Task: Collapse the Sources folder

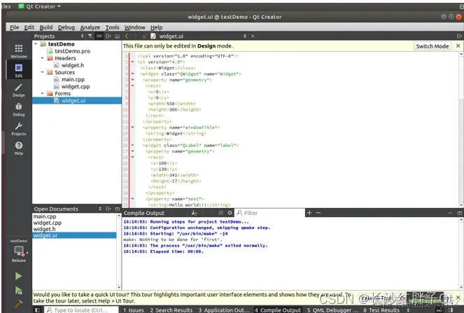Action: pyautogui.click(x=42, y=72)
